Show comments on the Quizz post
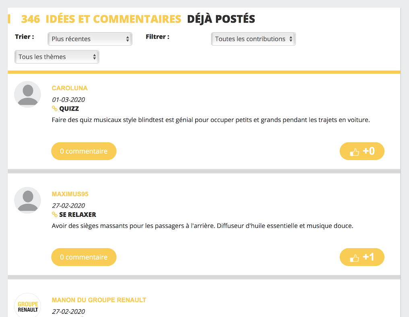The height and width of the screenshot is (317, 409). tap(84, 151)
